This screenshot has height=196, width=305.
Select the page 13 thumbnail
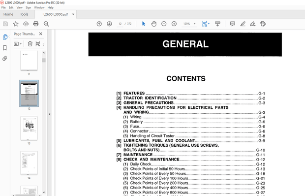29,128
